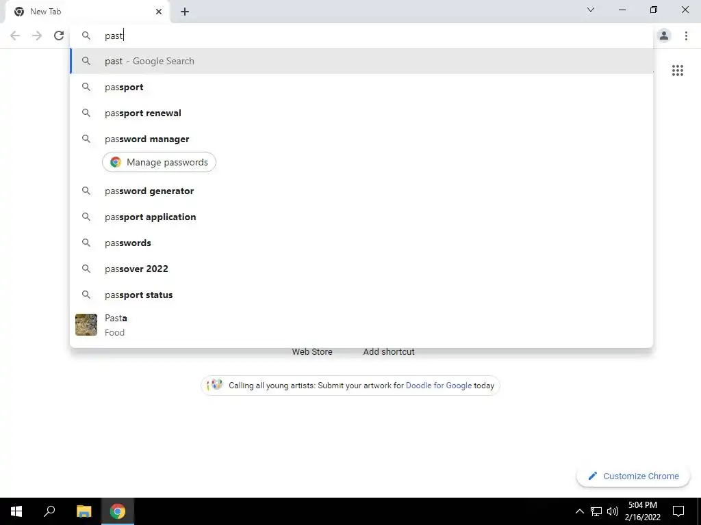This screenshot has height=525, width=701.
Task: Select the Pasta Food suggestion
Action: coord(361,325)
